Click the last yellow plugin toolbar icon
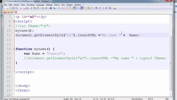Viewport: 177px width, 100px height. (114, 8)
